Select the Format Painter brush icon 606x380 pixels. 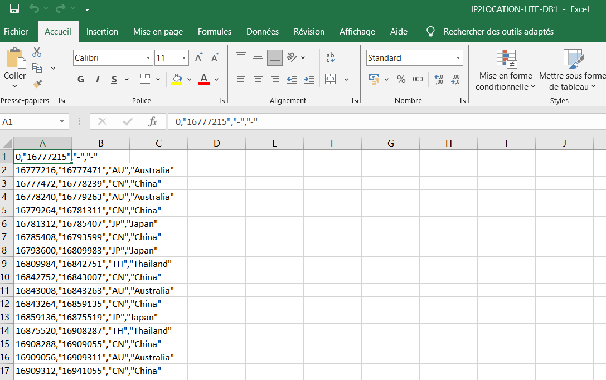(x=37, y=84)
